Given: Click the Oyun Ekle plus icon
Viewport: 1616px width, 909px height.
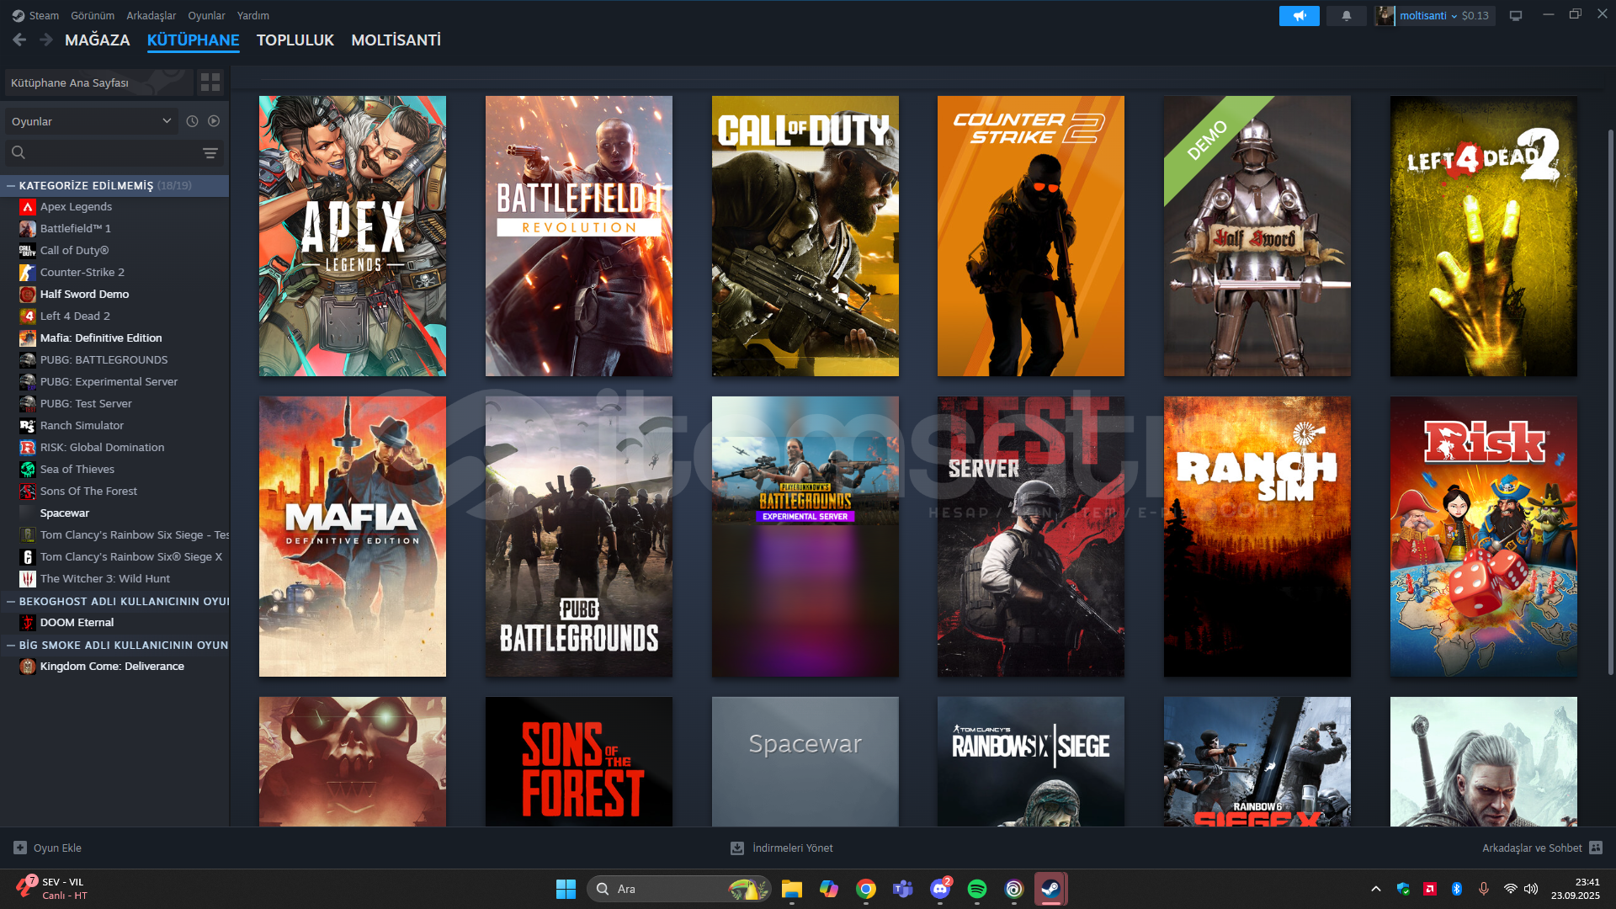Looking at the screenshot, I should click(20, 848).
